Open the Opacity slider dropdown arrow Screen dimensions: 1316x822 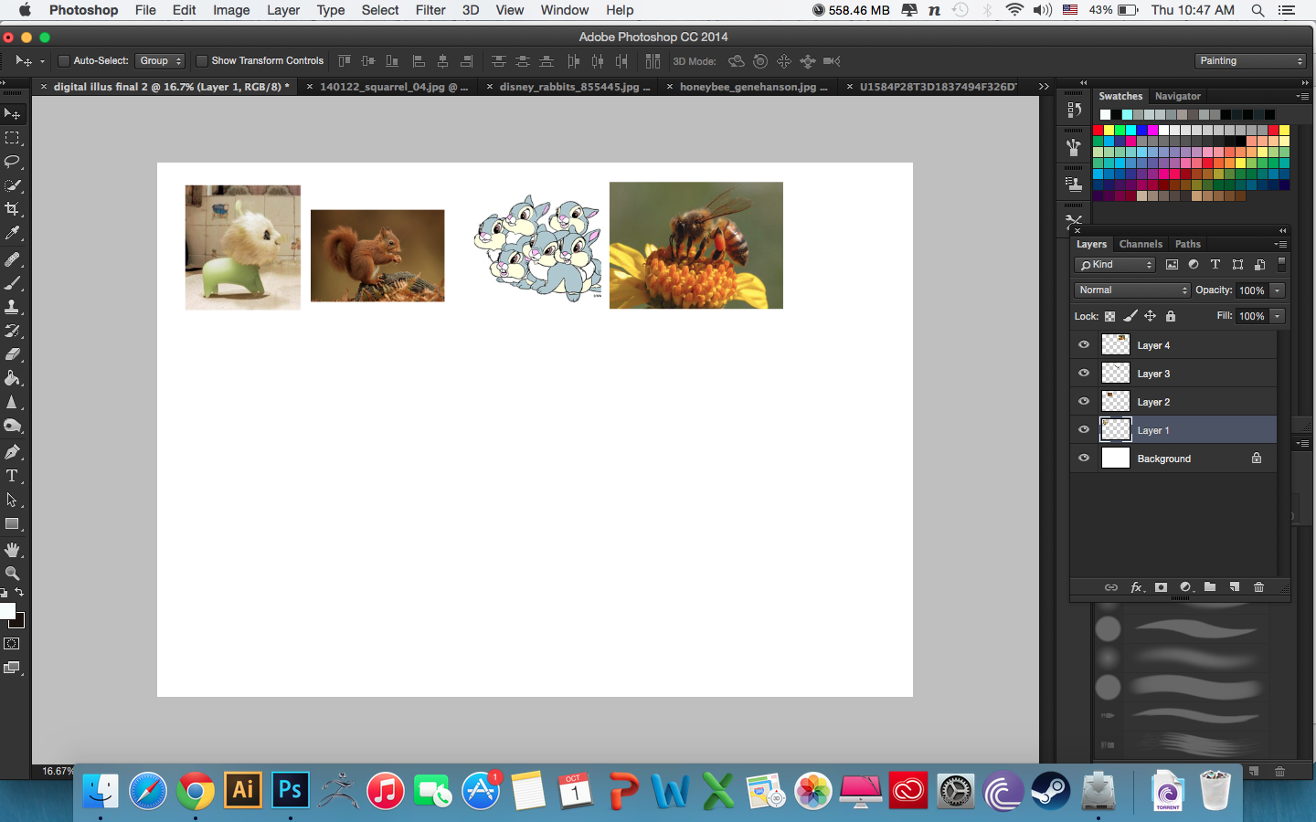1278,290
